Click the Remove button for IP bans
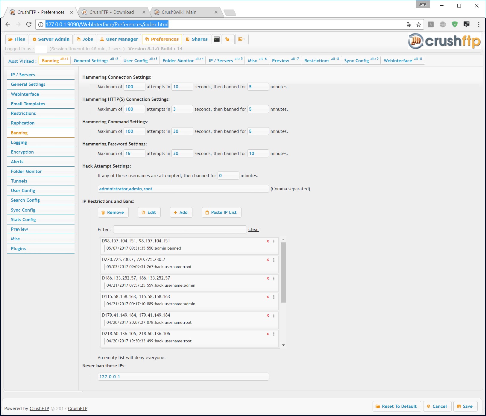This screenshot has height=416, width=486. (x=113, y=212)
